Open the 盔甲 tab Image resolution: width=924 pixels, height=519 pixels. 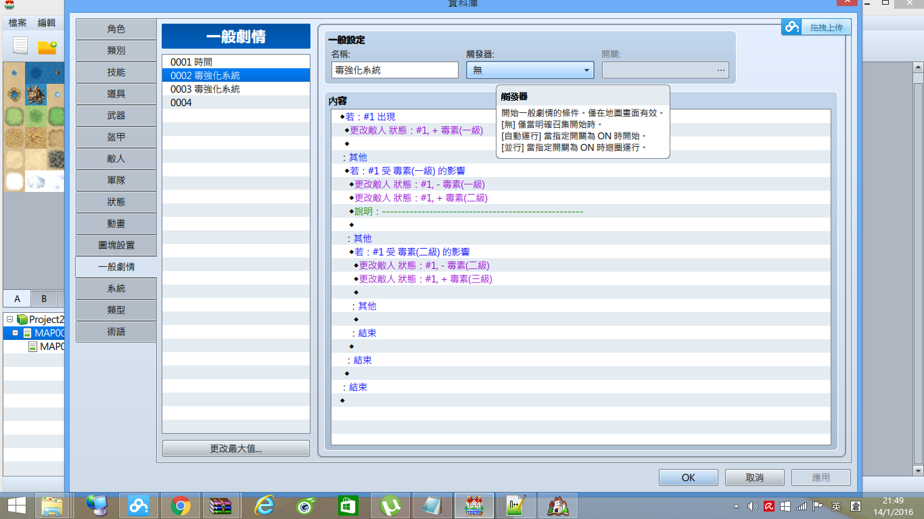pos(116,137)
